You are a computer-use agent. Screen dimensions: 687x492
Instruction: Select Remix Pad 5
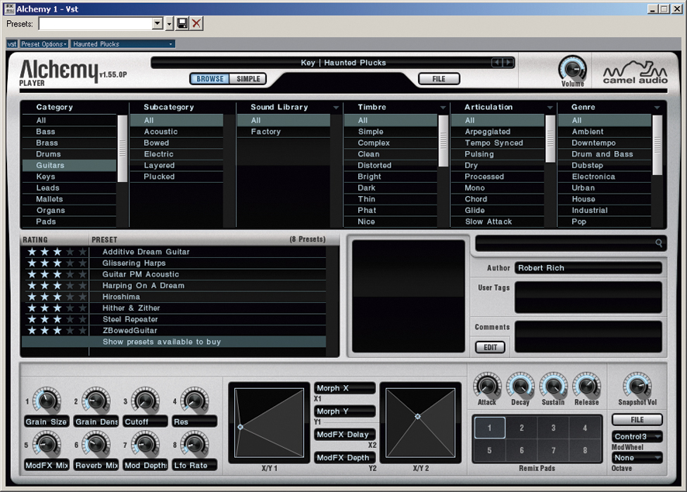489,450
